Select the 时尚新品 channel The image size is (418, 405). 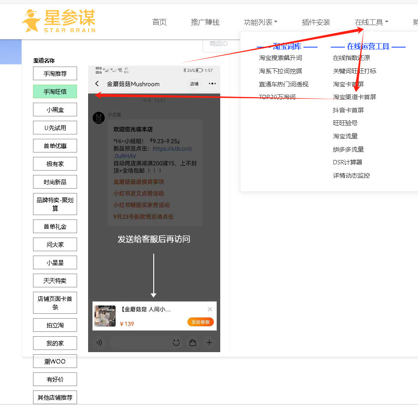pos(55,182)
